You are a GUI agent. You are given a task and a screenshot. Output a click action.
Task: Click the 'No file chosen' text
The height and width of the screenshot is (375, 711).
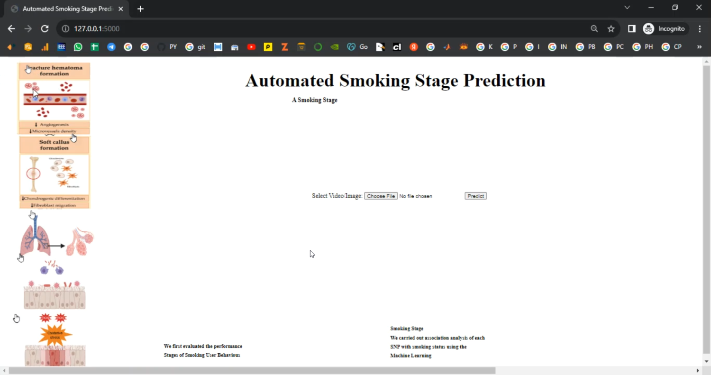coord(416,196)
